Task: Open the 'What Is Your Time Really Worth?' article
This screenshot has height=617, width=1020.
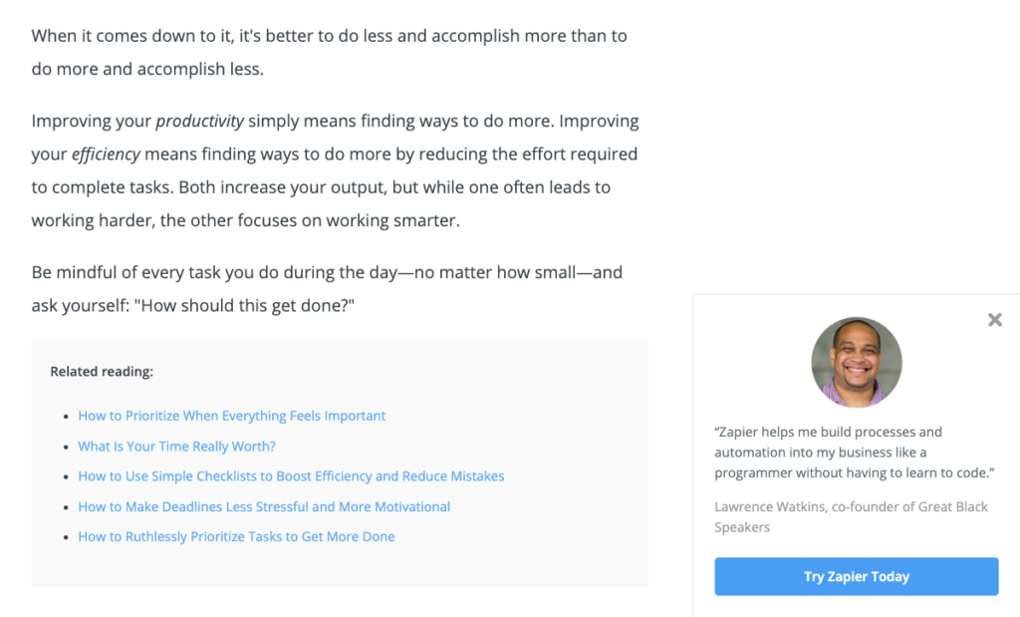Action: (x=176, y=446)
